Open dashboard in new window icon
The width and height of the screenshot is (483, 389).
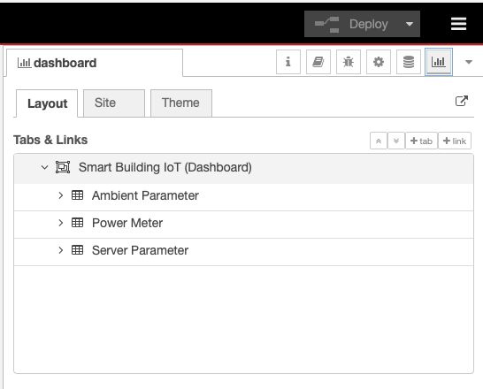462,101
